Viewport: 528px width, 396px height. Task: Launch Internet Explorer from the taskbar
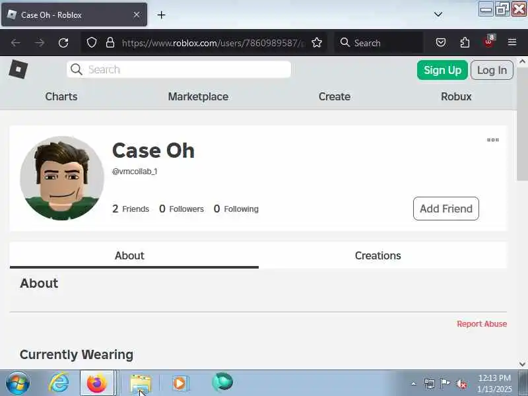(59, 383)
